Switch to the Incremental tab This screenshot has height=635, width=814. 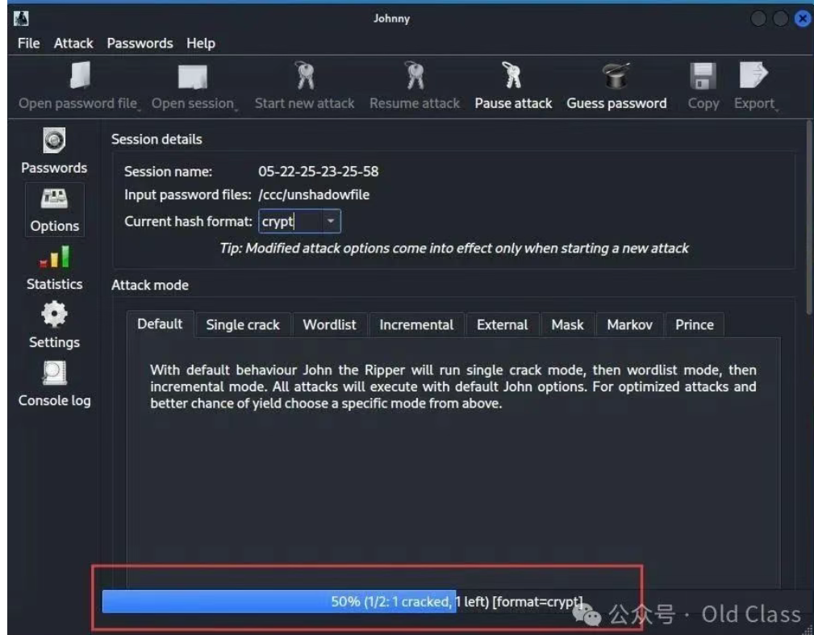tap(416, 325)
